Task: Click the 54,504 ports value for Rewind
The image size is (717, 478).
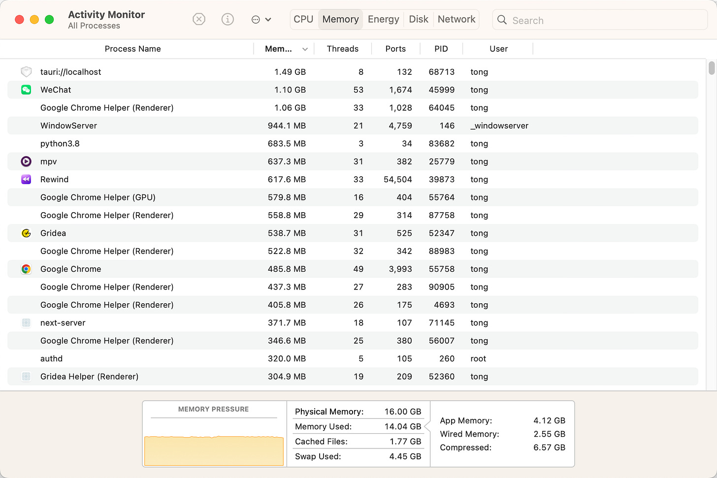Action: (x=397, y=179)
